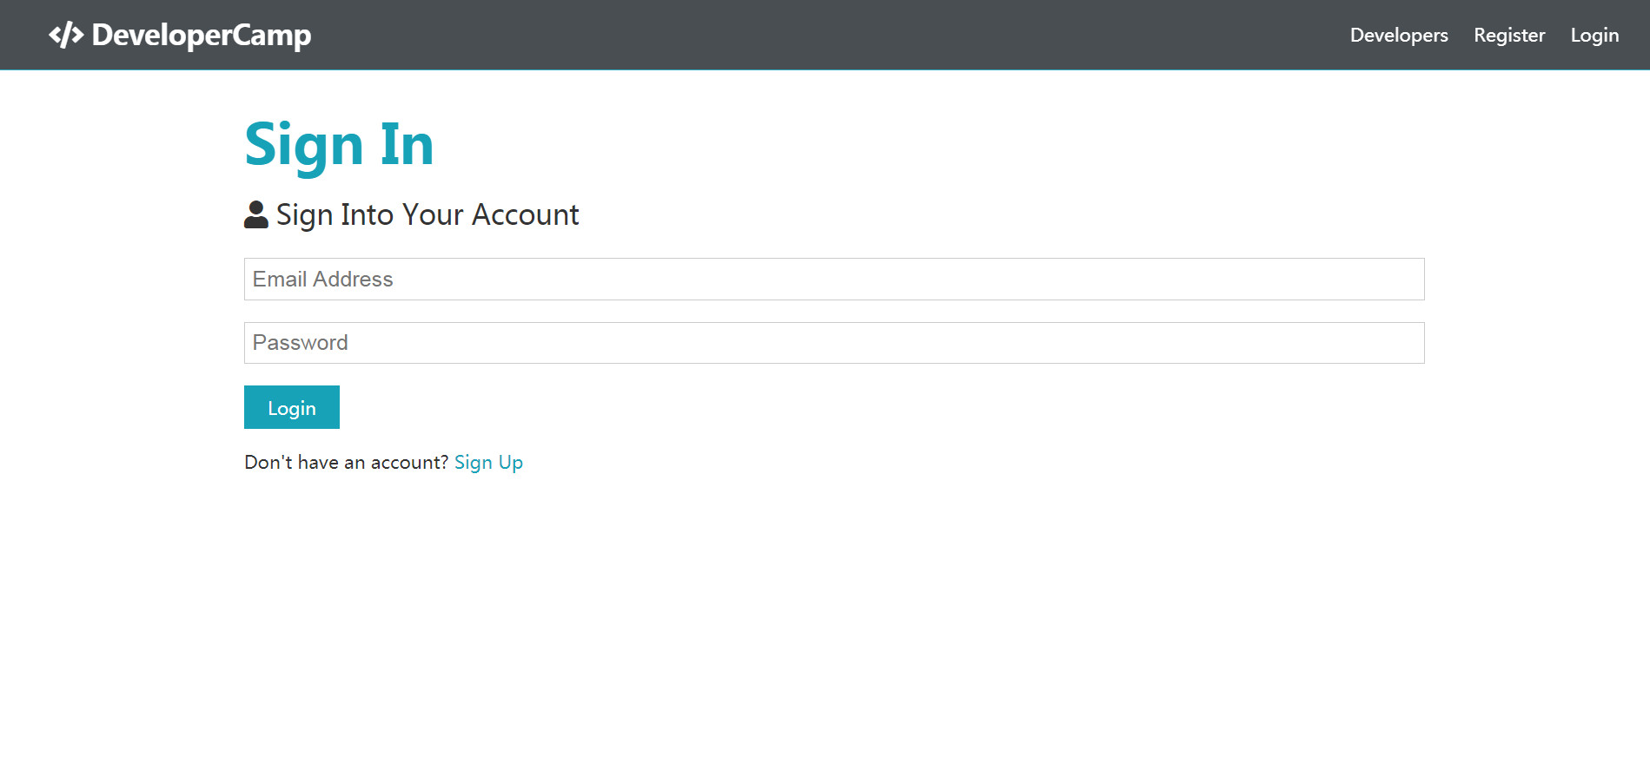Select Login in the navigation bar
This screenshot has height=777, width=1650.
(1594, 35)
